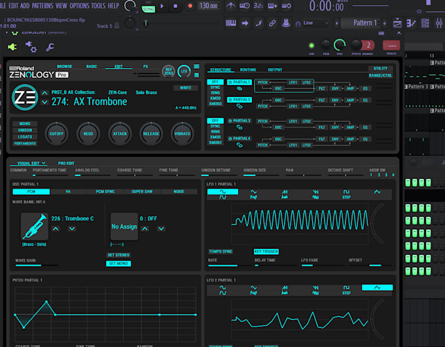Click the RANGE/CTRL button
This screenshot has height=347, width=445.
click(380, 75)
